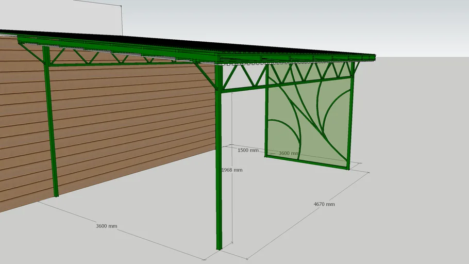Image resolution: width=469 pixels, height=264 pixels.
Task: Select the 3600 mm dimension near the wall
Action: (x=106, y=226)
